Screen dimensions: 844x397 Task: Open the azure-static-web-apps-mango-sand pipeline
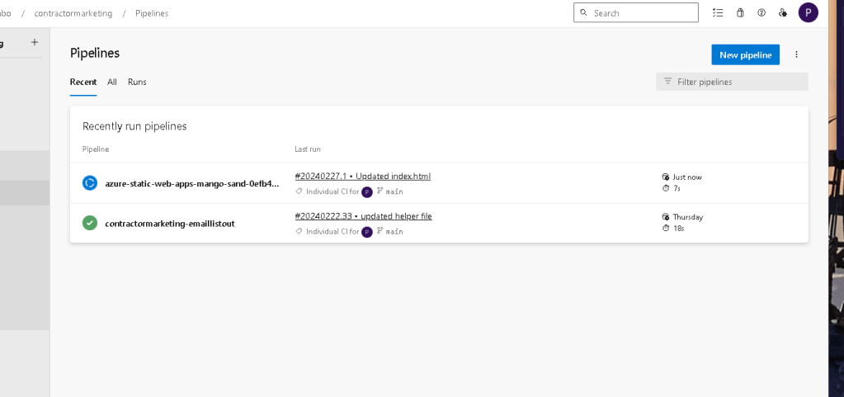coord(192,183)
